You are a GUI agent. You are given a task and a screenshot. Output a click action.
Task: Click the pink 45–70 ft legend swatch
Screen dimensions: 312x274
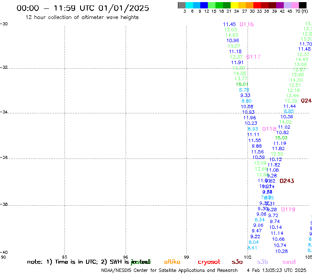pyautogui.click(x=295, y=5)
